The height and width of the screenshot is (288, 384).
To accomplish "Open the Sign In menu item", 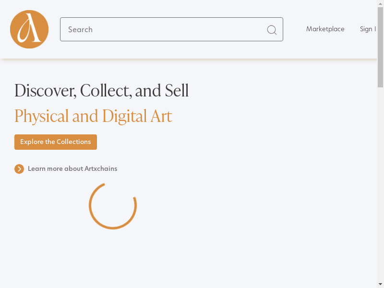I will (368, 29).
